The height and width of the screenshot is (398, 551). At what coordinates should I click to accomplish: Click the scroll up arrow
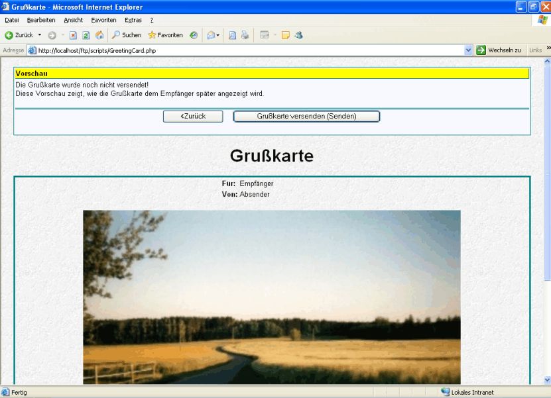tap(547, 61)
